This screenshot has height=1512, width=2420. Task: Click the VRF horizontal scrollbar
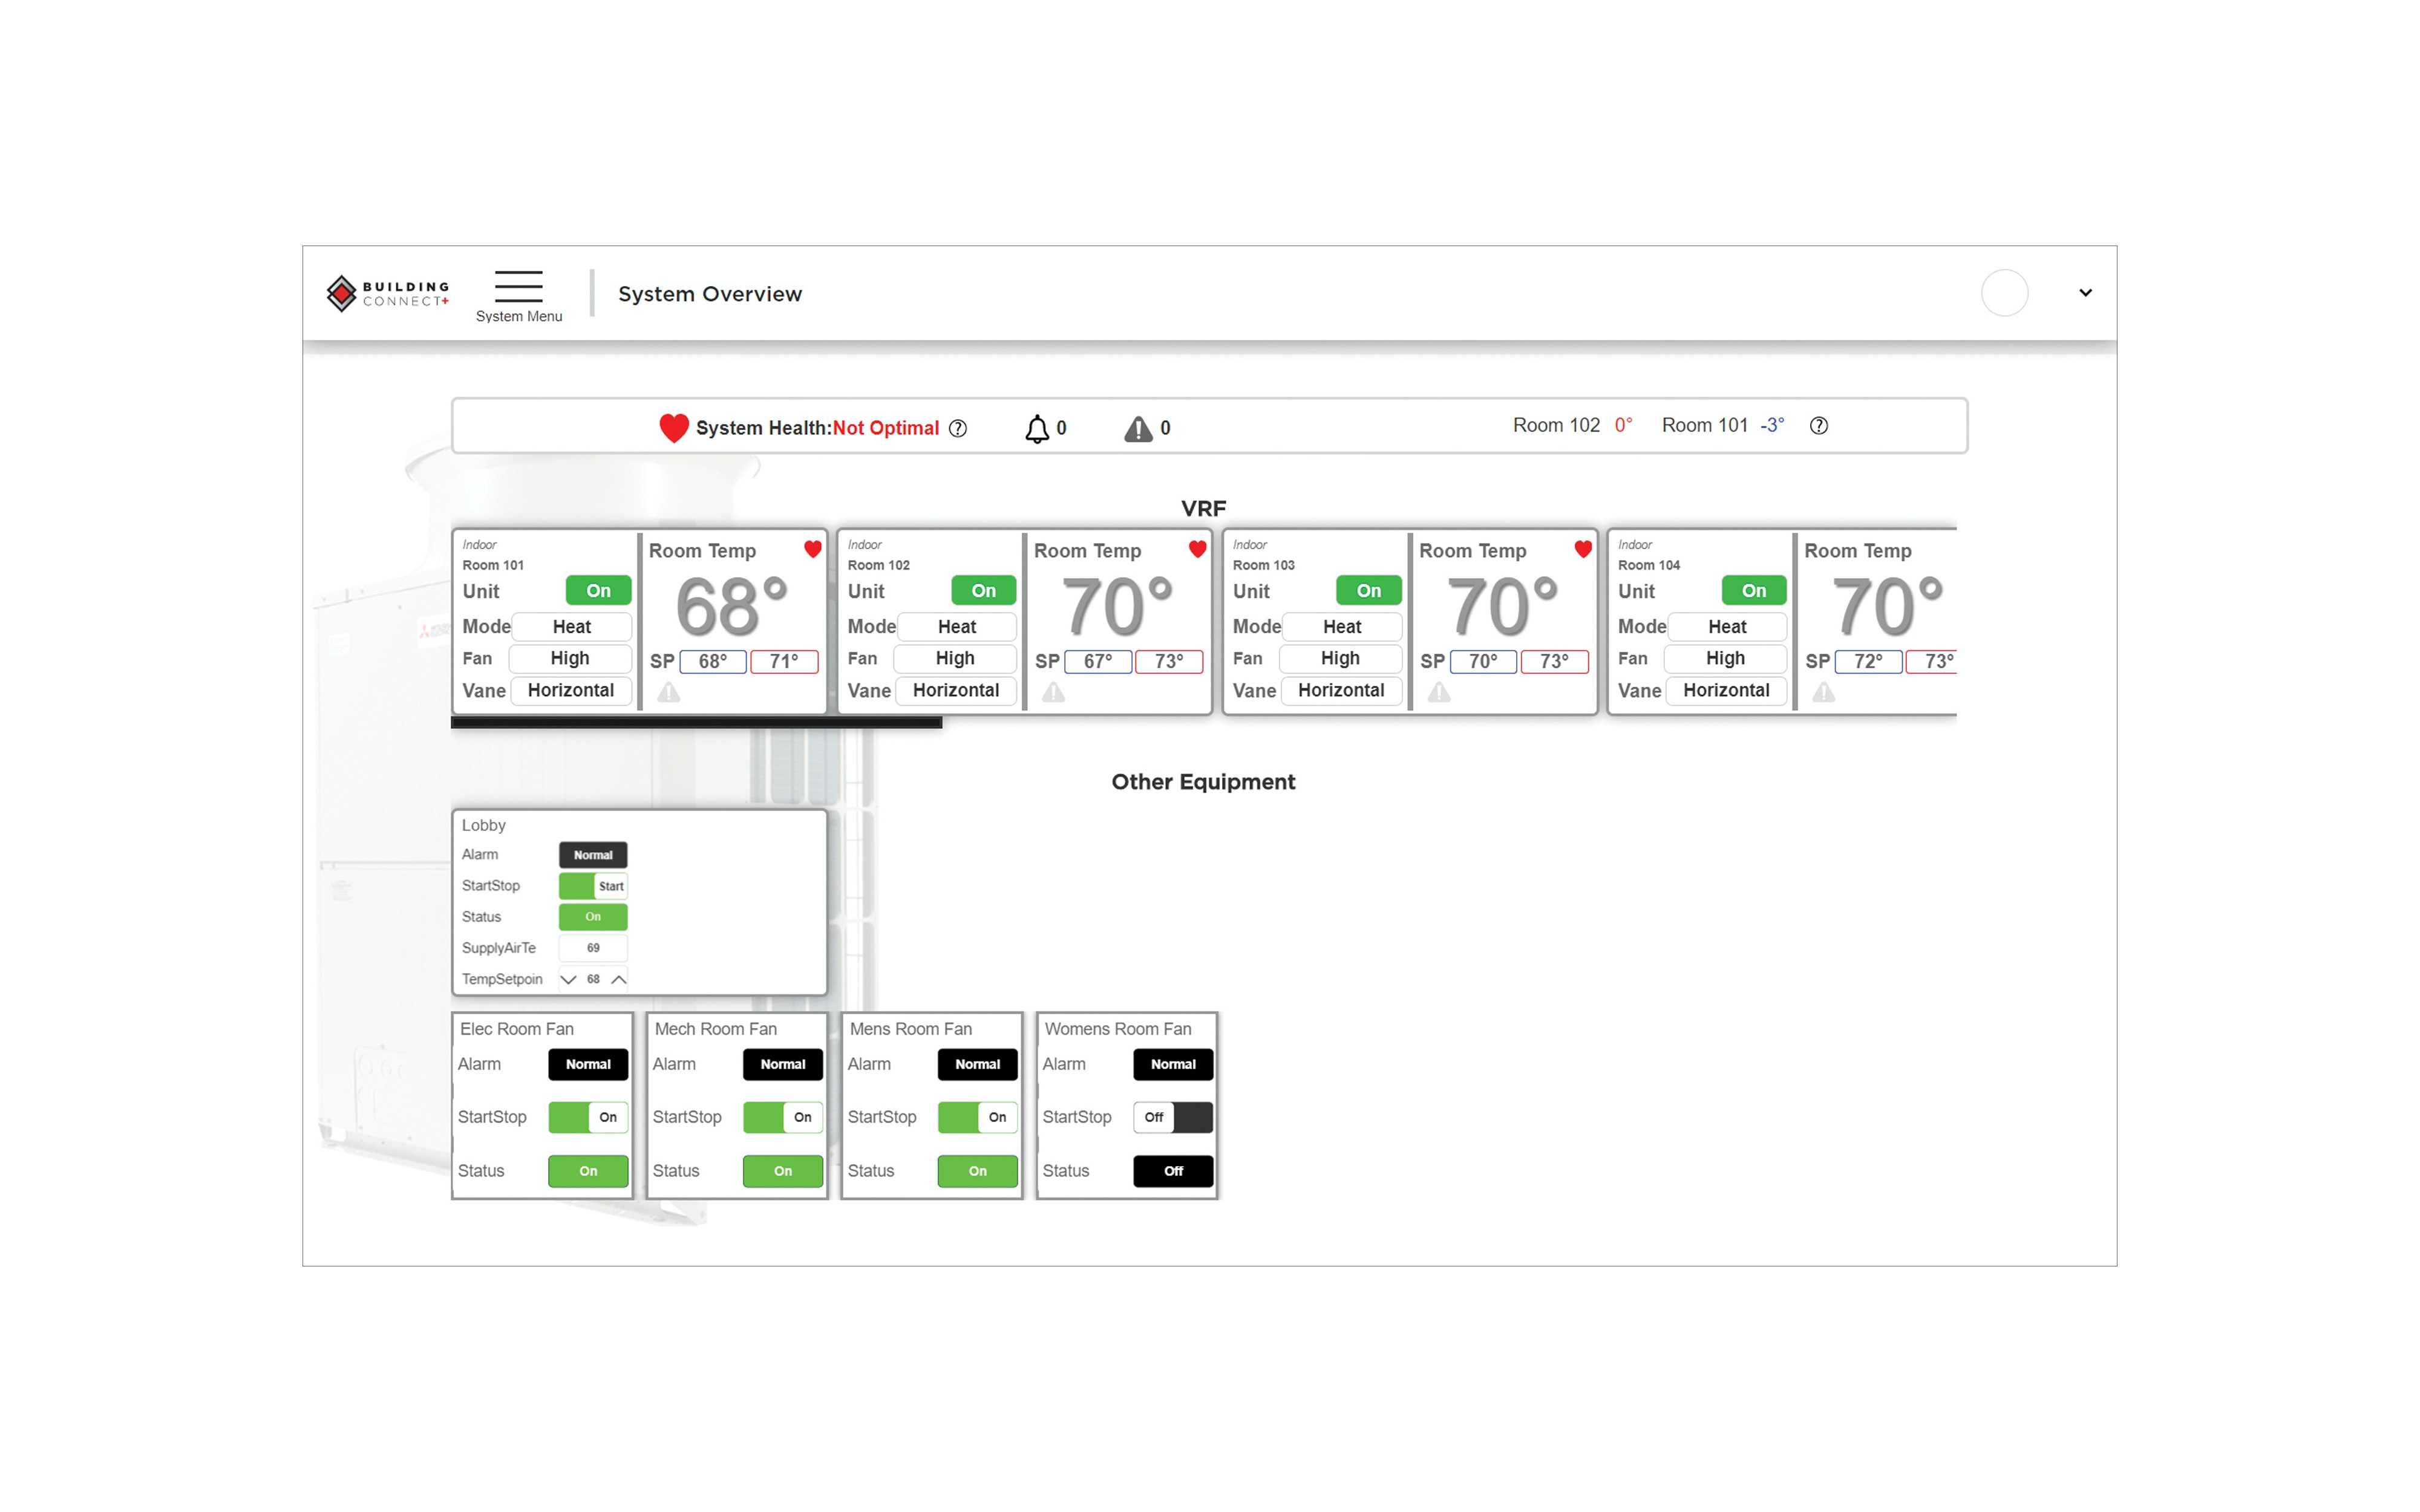pos(696,722)
